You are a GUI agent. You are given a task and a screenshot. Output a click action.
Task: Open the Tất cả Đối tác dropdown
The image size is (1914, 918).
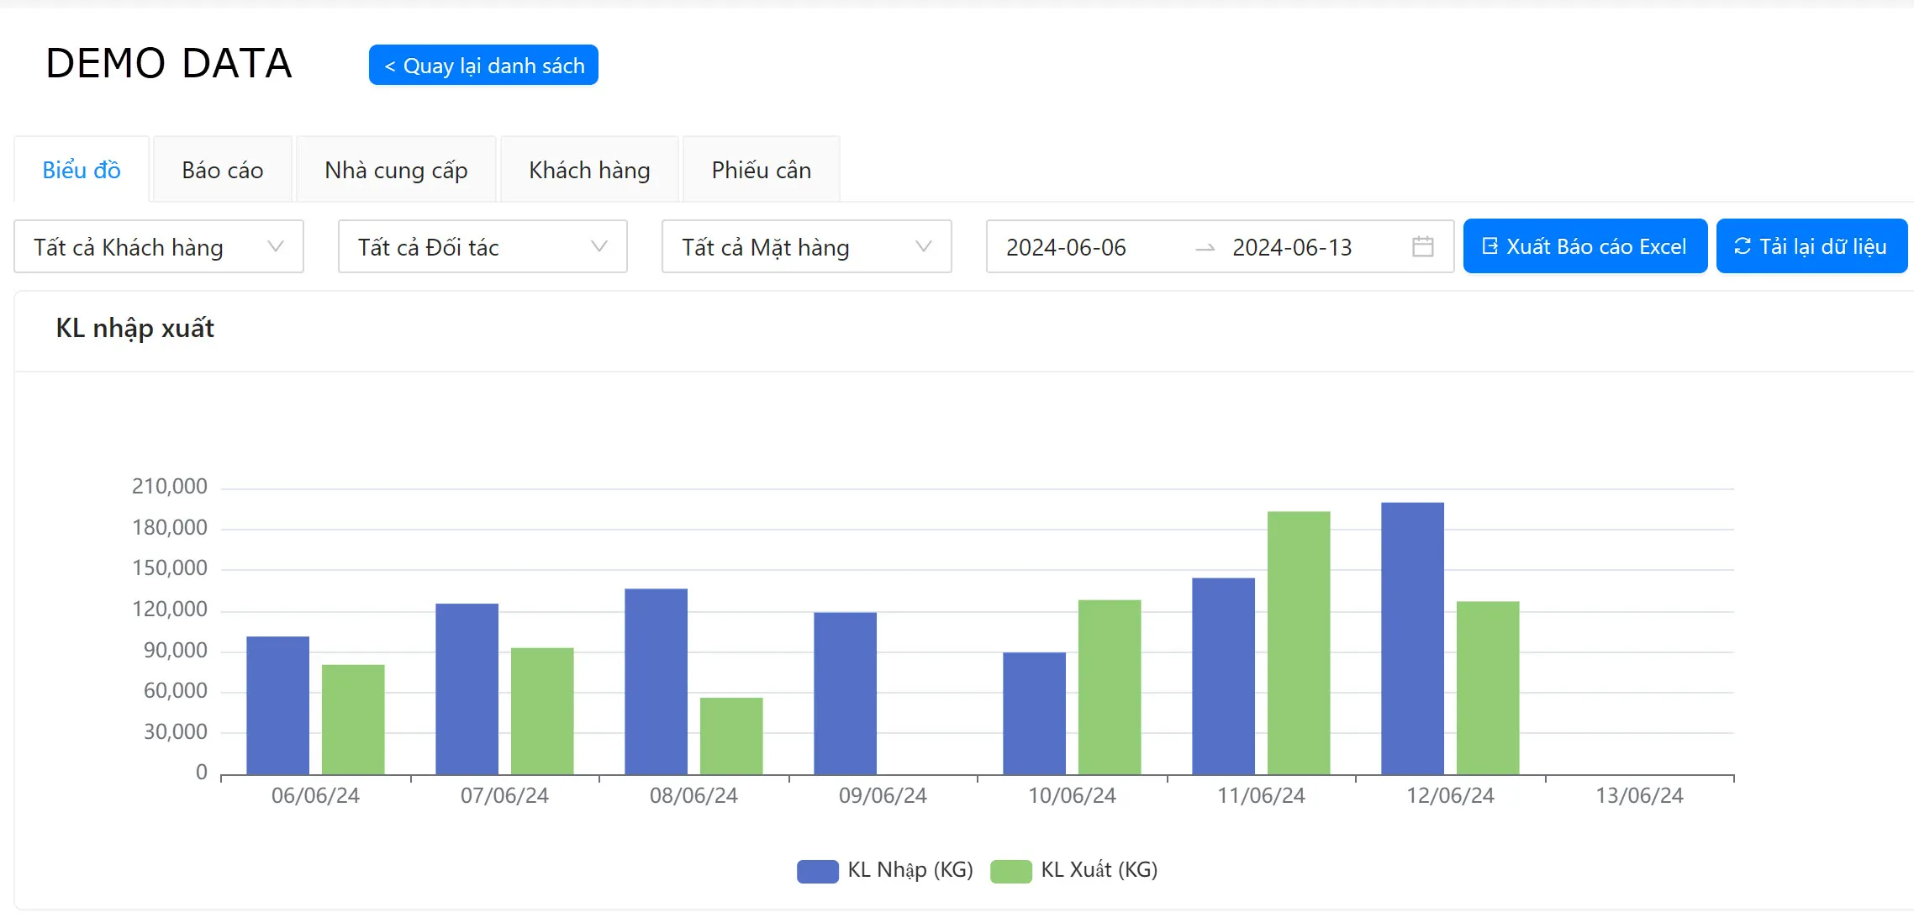pos(482,246)
